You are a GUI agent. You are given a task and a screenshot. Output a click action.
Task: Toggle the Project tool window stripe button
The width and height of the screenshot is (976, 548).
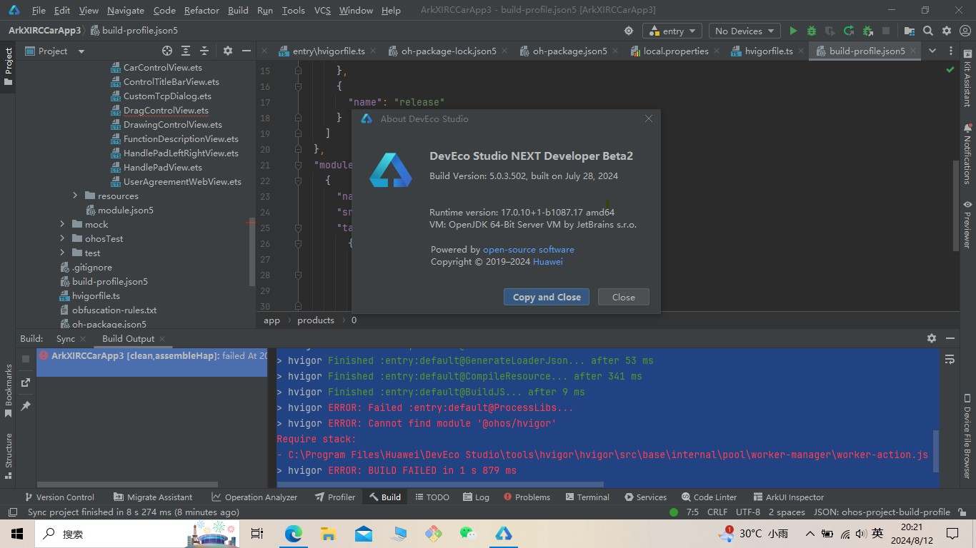(x=9, y=66)
